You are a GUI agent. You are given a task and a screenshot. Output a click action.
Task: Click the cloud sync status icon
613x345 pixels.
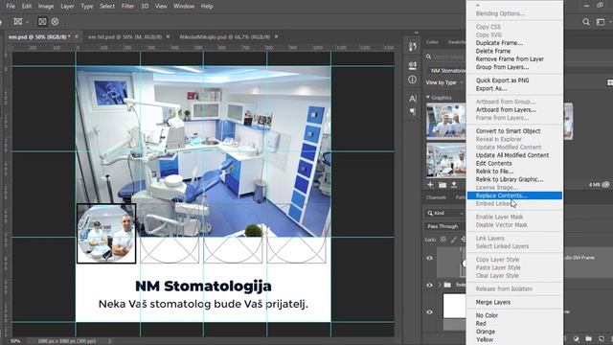[606, 185]
